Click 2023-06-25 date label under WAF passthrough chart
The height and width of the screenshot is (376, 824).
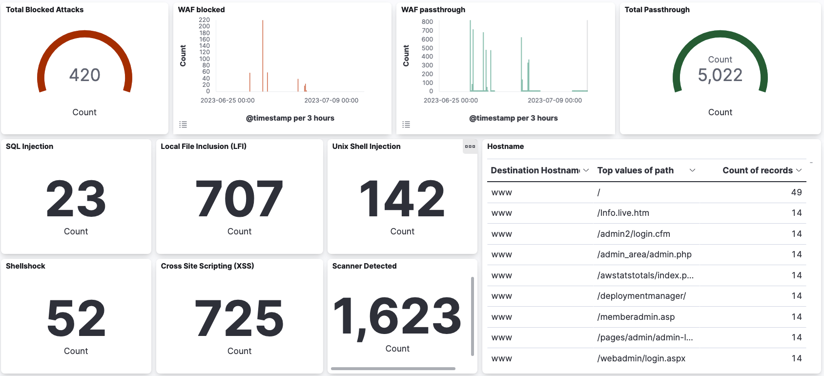451,100
